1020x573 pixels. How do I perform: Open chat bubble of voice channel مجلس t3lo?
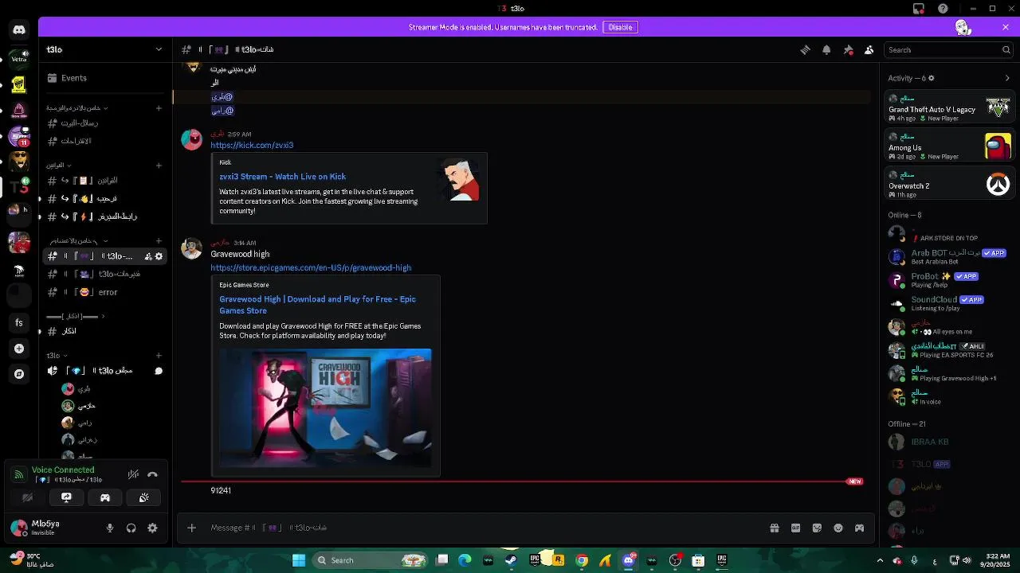[x=159, y=371]
